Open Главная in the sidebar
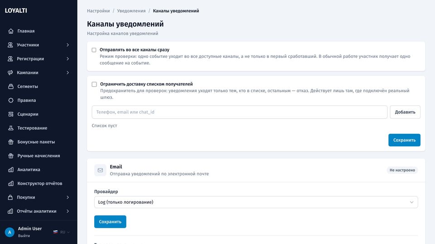The image size is (435, 244). tap(39, 31)
